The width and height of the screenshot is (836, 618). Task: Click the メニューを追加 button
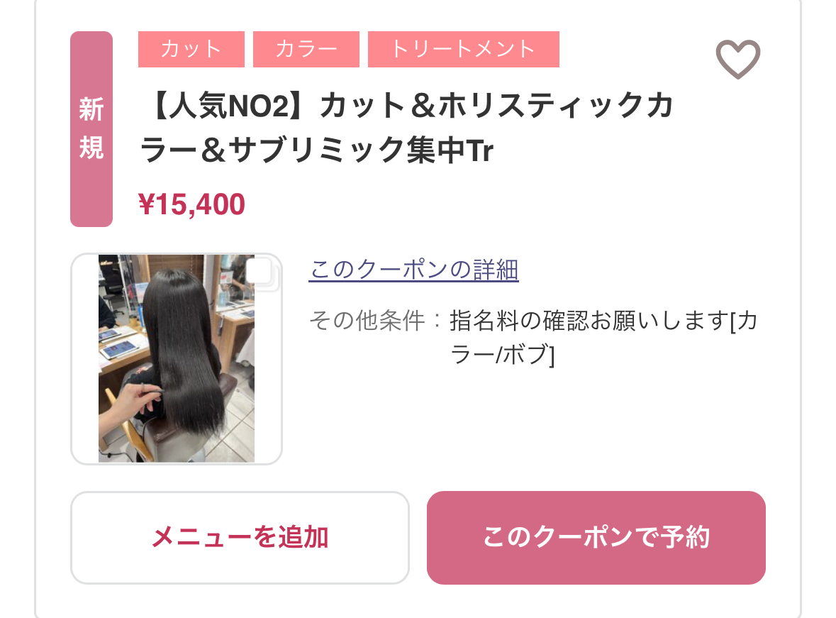240,537
